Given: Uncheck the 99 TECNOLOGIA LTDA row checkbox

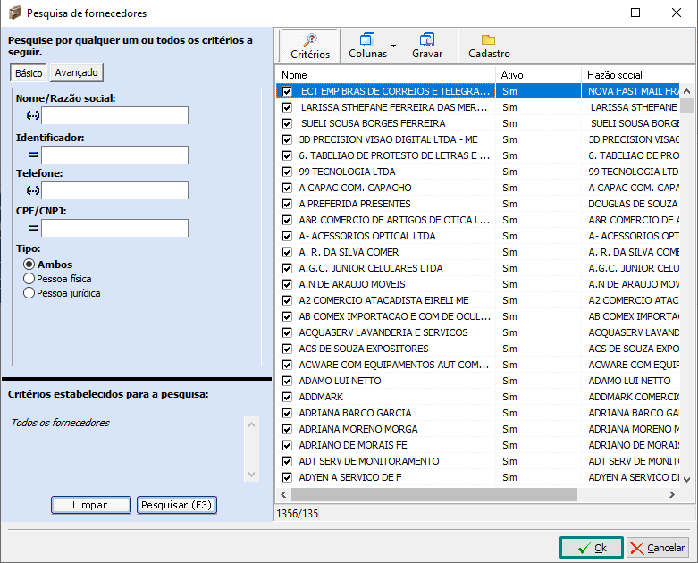Looking at the screenshot, I should coord(287,172).
